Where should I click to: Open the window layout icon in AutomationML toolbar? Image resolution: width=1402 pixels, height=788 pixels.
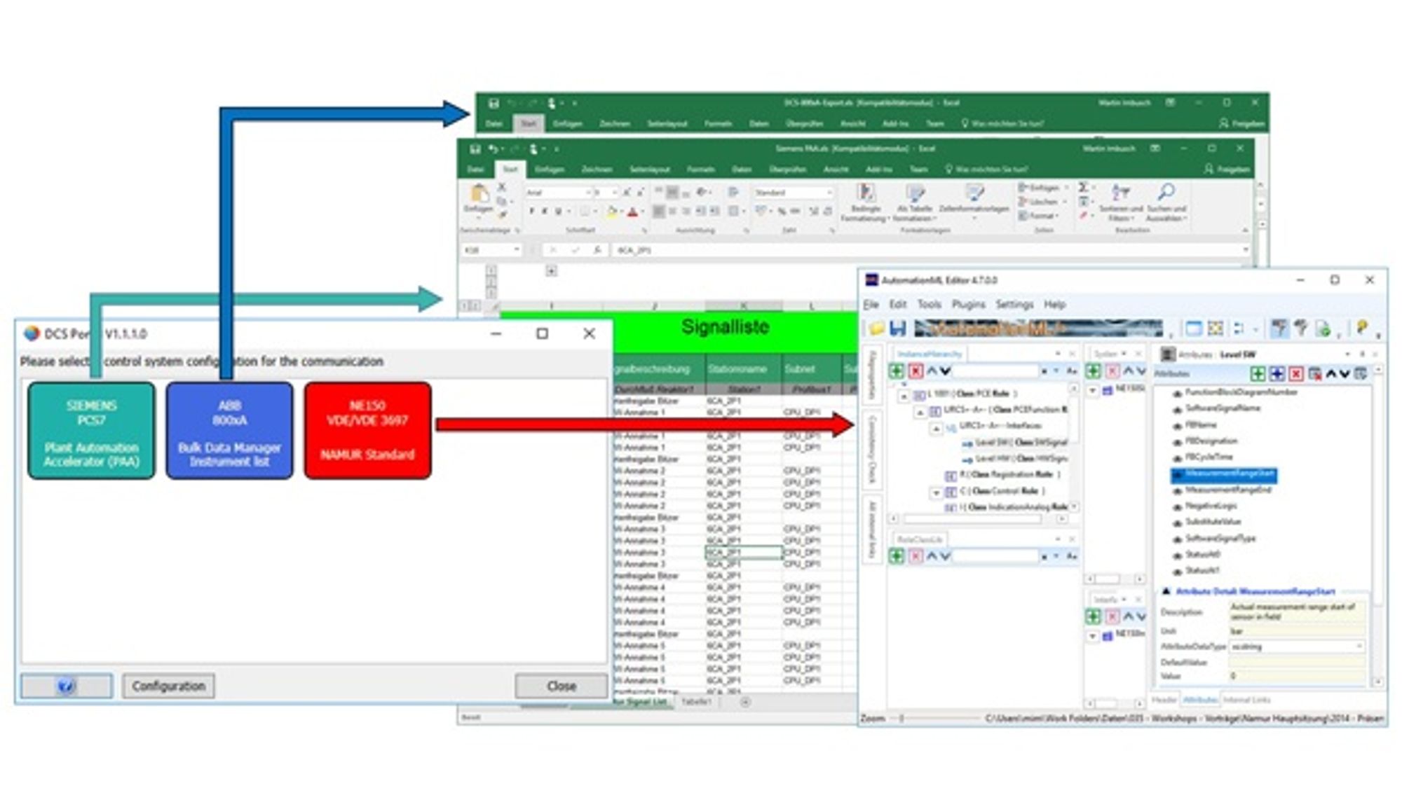coord(1193,329)
